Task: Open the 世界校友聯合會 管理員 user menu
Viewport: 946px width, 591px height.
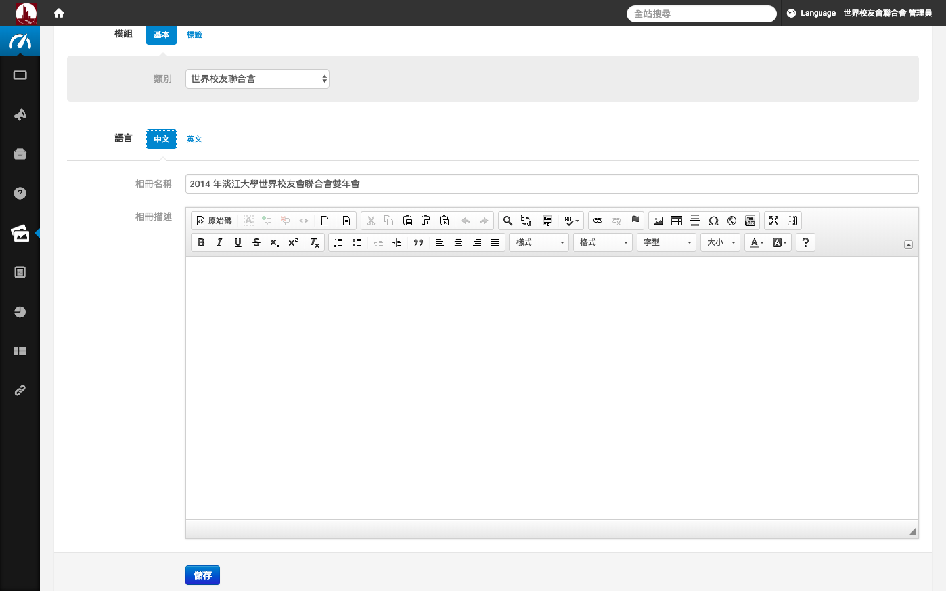Action: point(888,13)
